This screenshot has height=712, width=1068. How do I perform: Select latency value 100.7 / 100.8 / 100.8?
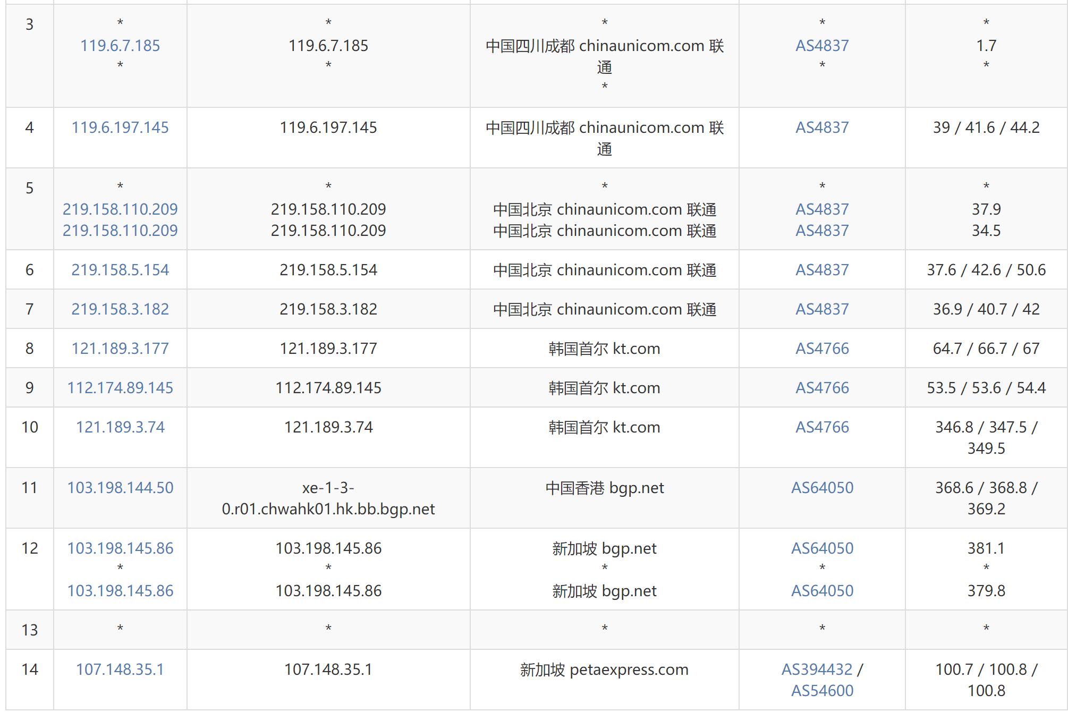(x=986, y=680)
